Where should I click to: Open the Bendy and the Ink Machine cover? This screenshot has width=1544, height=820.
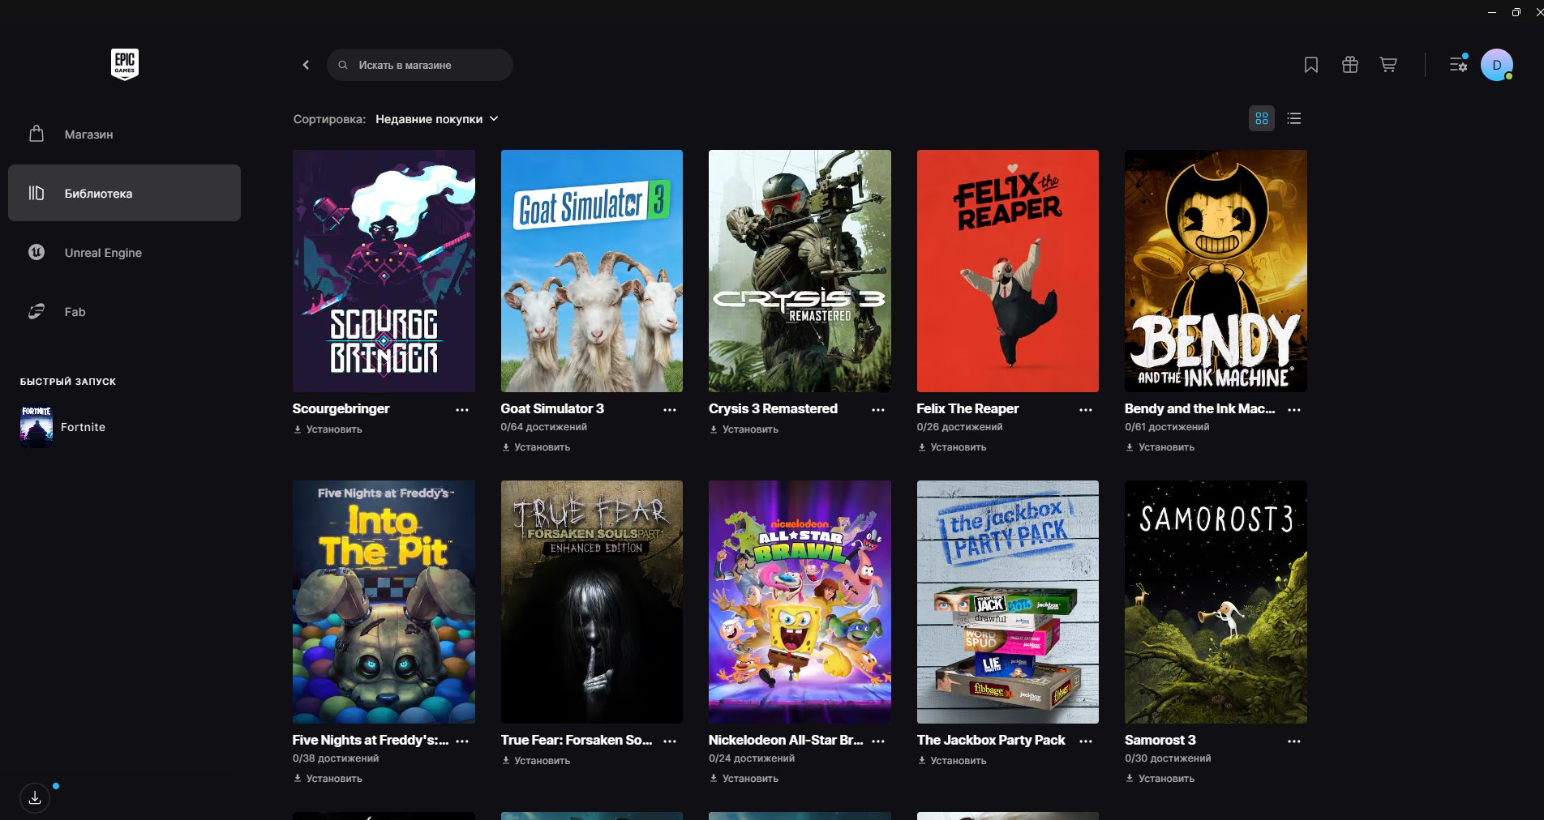coord(1216,271)
